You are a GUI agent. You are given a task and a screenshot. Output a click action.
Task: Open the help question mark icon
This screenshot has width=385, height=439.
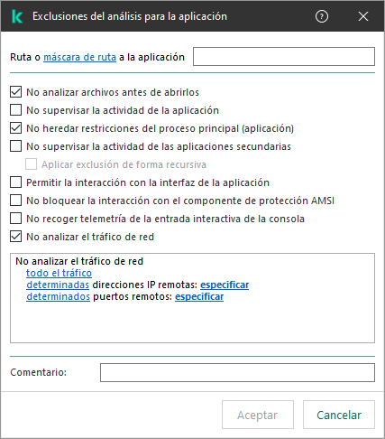click(322, 16)
